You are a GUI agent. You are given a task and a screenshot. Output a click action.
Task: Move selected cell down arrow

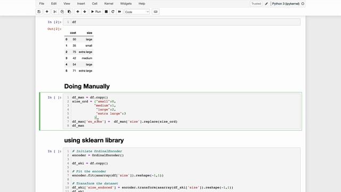pyautogui.click(x=85, y=12)
